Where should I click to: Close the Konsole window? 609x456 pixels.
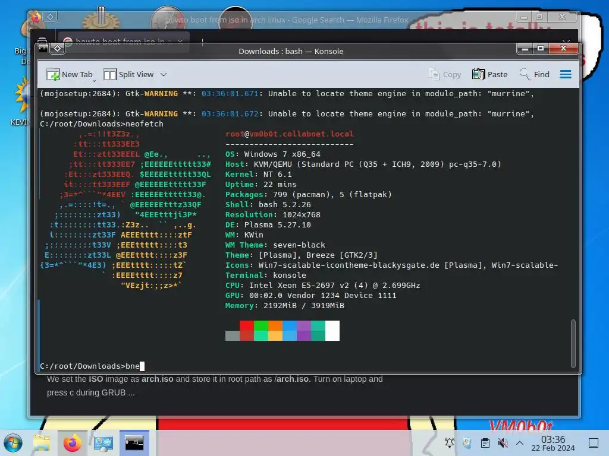point(563,49)
